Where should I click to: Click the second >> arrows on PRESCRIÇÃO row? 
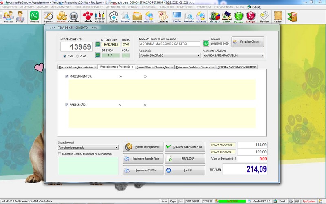(x=145, y=105)
